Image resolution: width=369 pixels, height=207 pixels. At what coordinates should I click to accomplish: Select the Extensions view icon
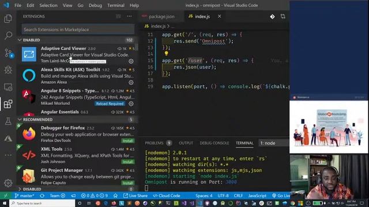click(8, 104)
